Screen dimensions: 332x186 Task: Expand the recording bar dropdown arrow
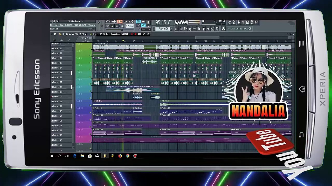98,34
